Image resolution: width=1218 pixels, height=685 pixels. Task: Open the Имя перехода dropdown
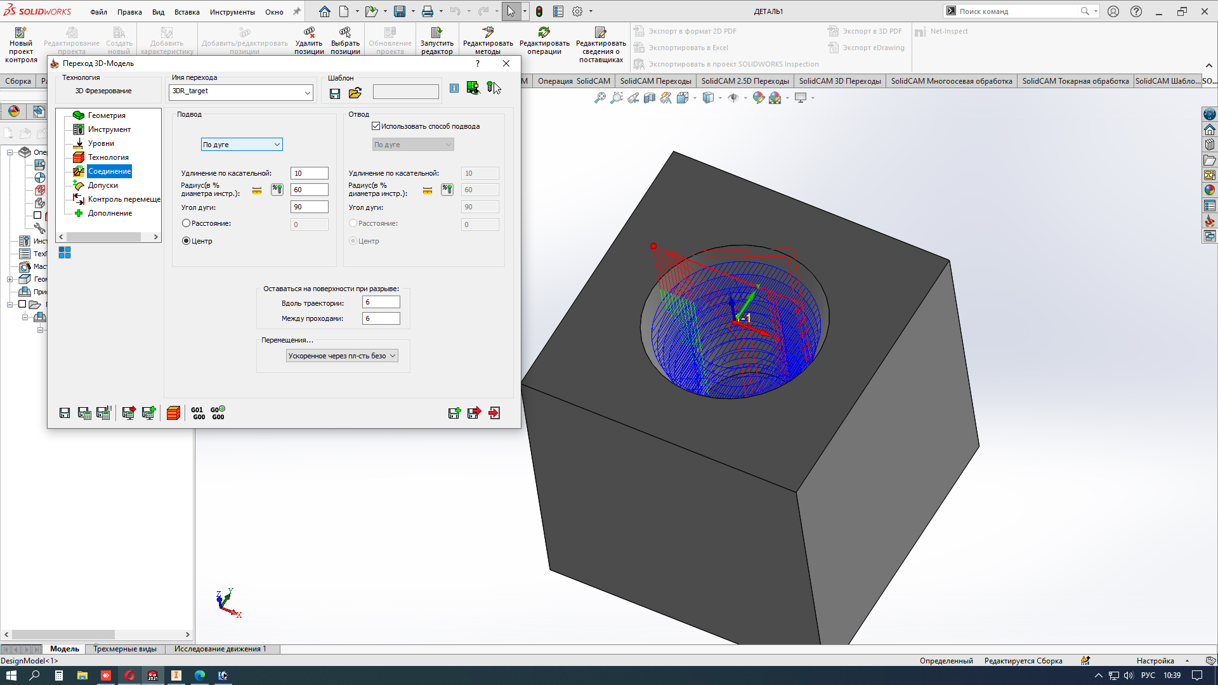307,93
